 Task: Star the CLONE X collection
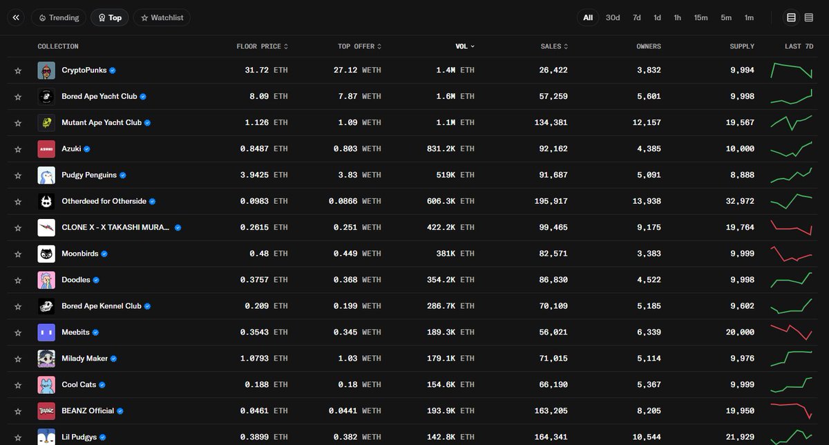point(18,227)
